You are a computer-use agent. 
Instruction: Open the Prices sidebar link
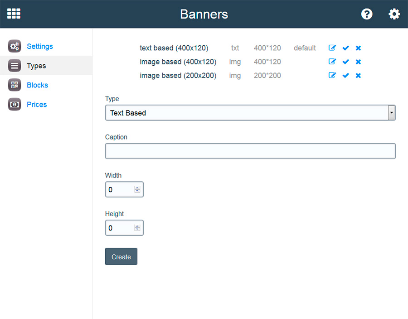pos(37,105)
